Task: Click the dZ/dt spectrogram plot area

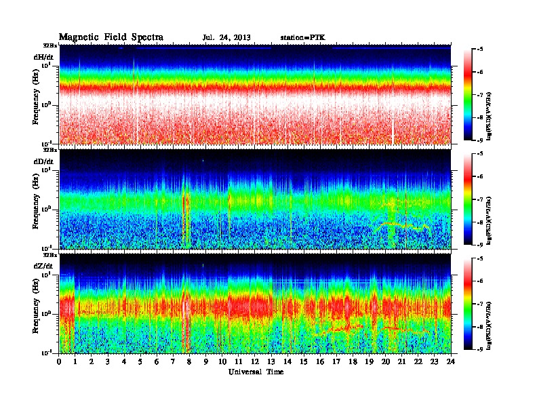Action: coord(255,304)
